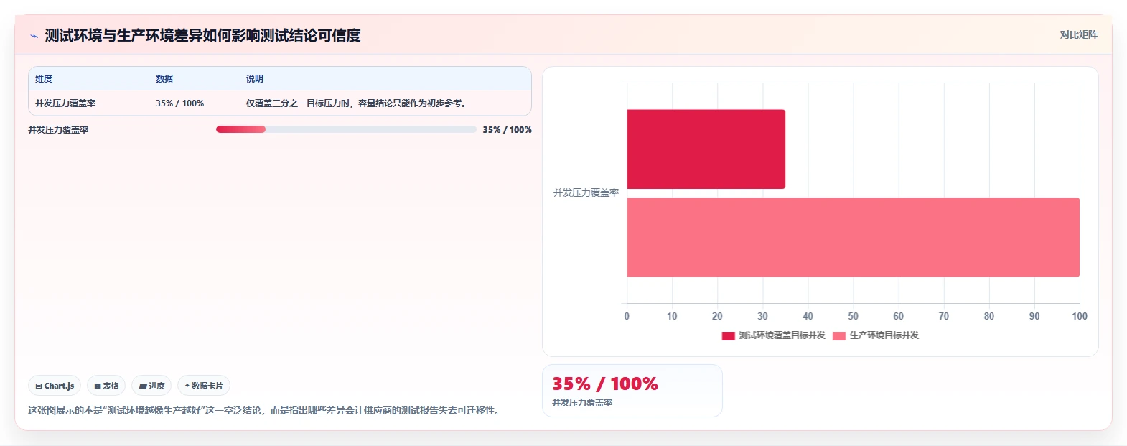Toggle the 生产环境目标并发 legend swatch

click(x=838, y=335)
